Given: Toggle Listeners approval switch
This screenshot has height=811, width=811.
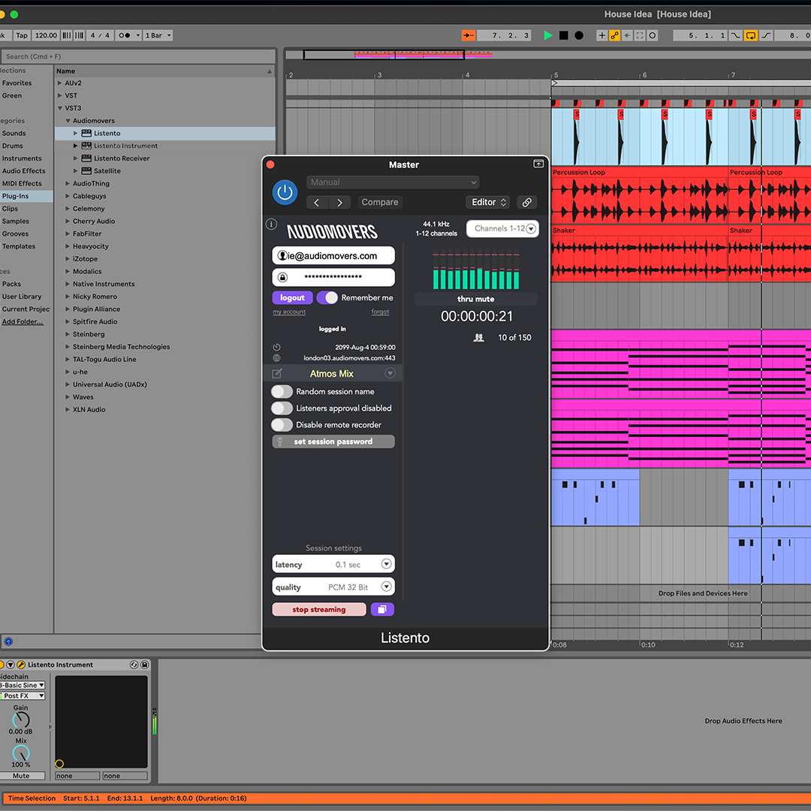Looking at the screenshot, I should tap(282, 408).
